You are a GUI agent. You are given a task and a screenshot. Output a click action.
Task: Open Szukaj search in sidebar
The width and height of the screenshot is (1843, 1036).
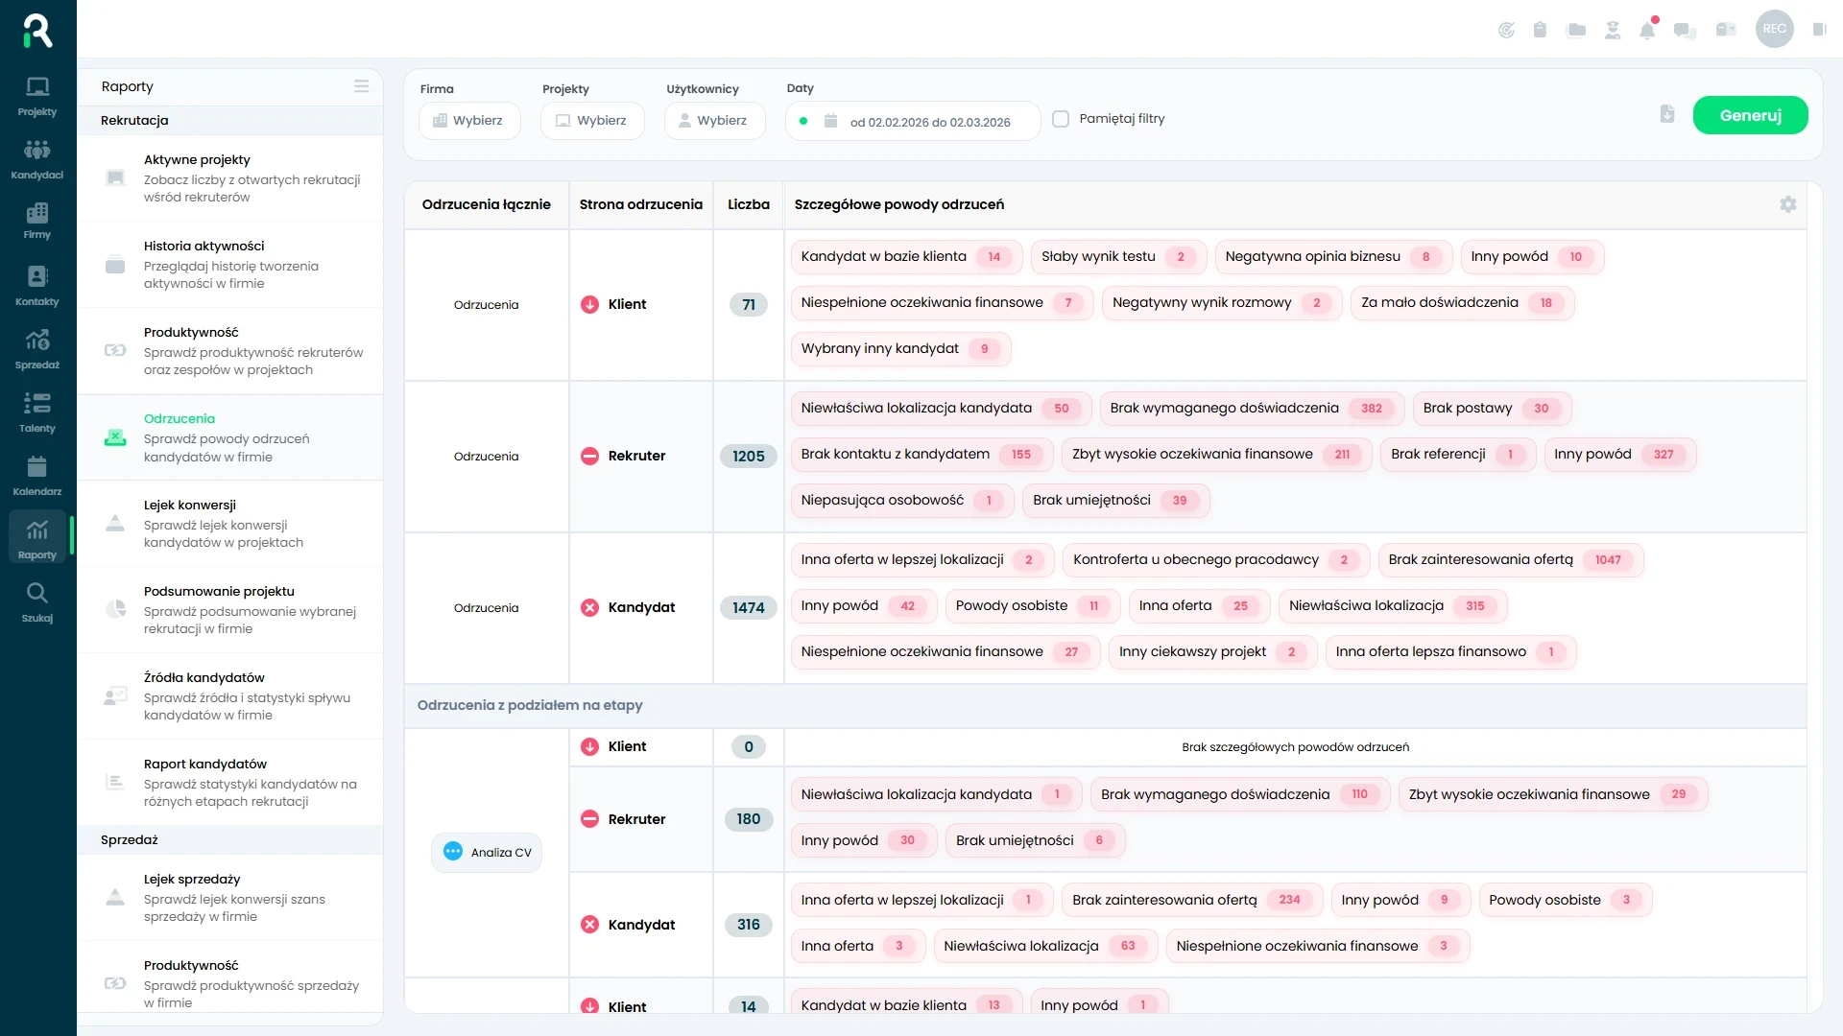[x=37, y=601]
